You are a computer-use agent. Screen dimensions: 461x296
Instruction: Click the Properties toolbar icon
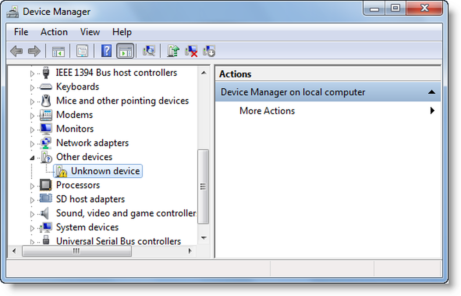pyautogui.click(x=83, y=51)
